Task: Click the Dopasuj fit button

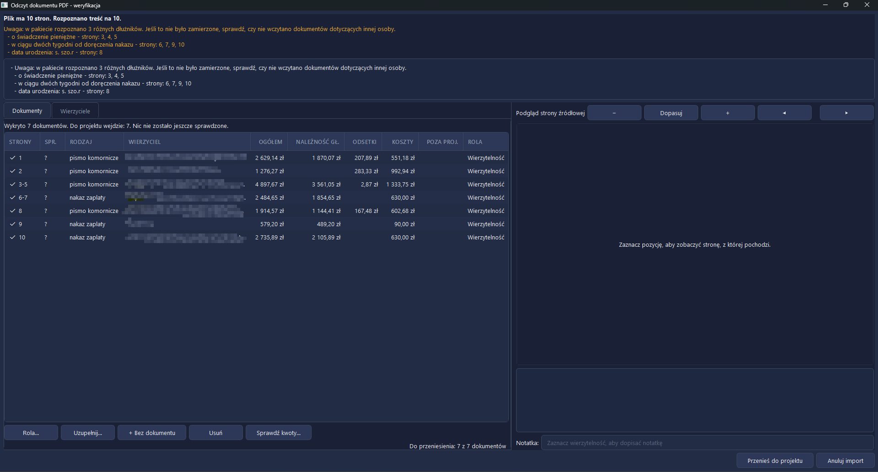Action: 671,113
